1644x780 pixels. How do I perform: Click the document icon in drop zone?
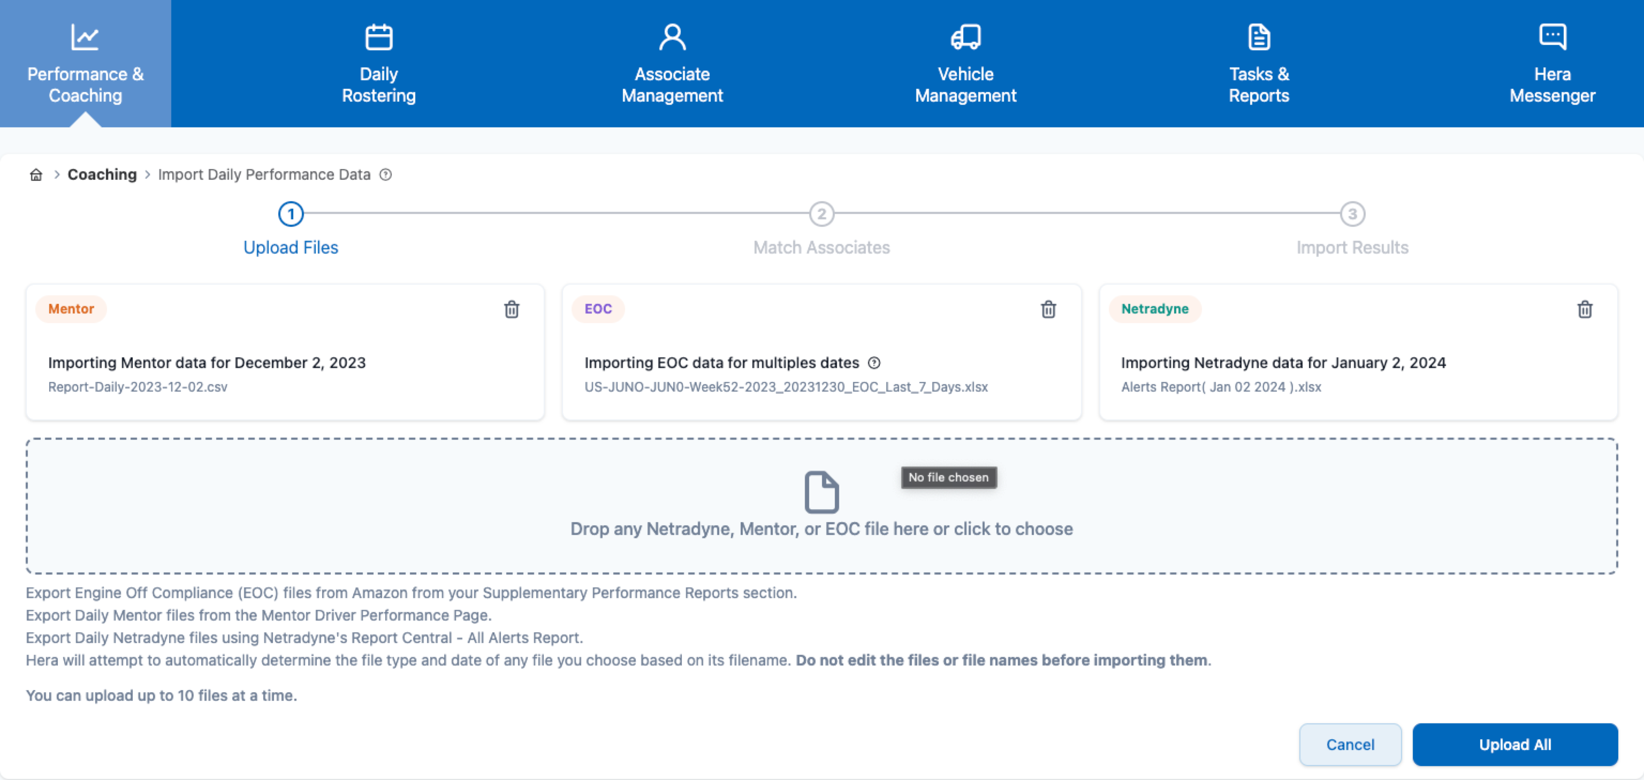pos(821,492)
